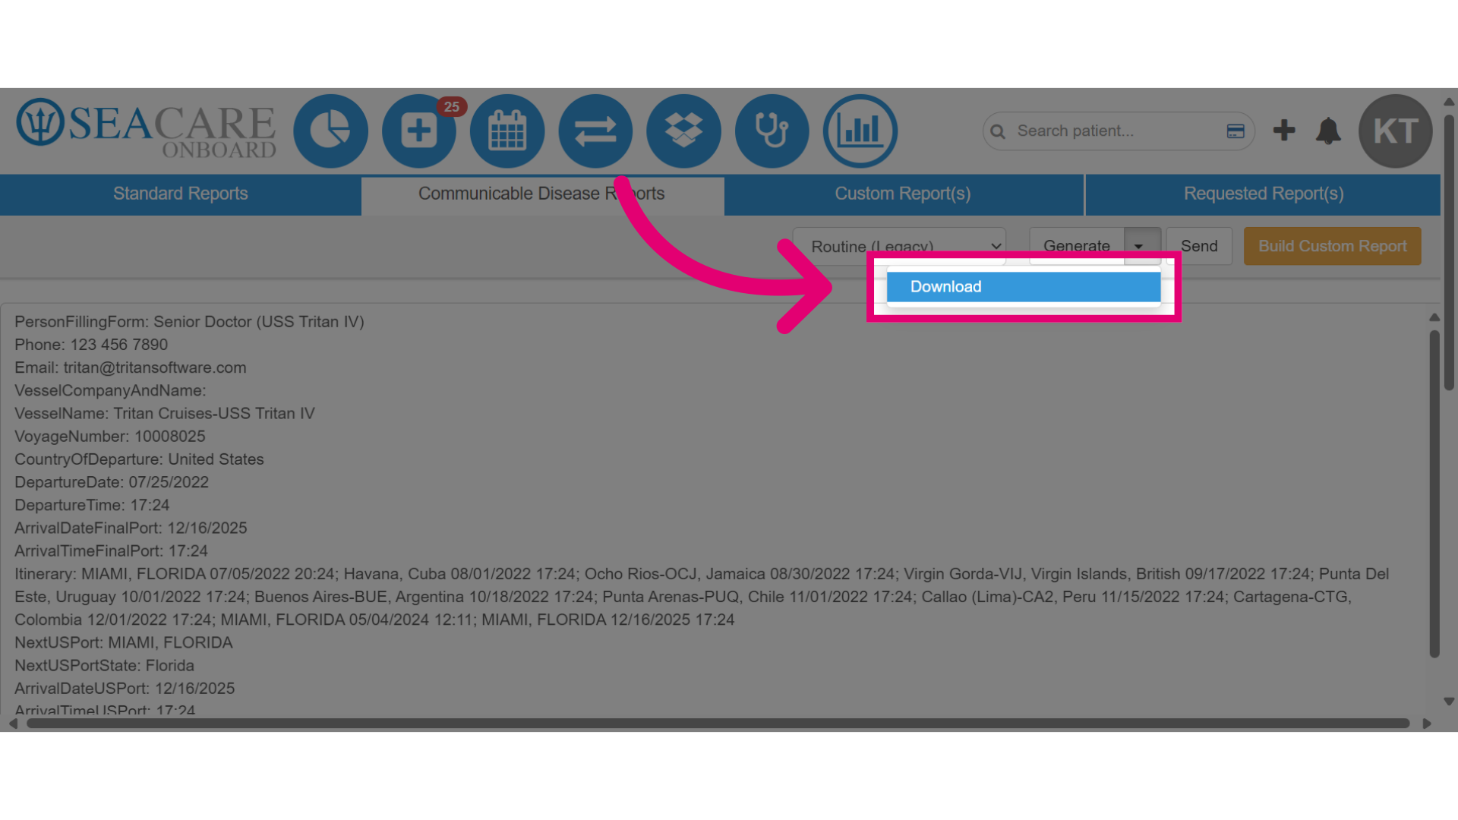1458x820 pixels.
Task: Switch to Standard Reports tab
Action: [181, 194]
